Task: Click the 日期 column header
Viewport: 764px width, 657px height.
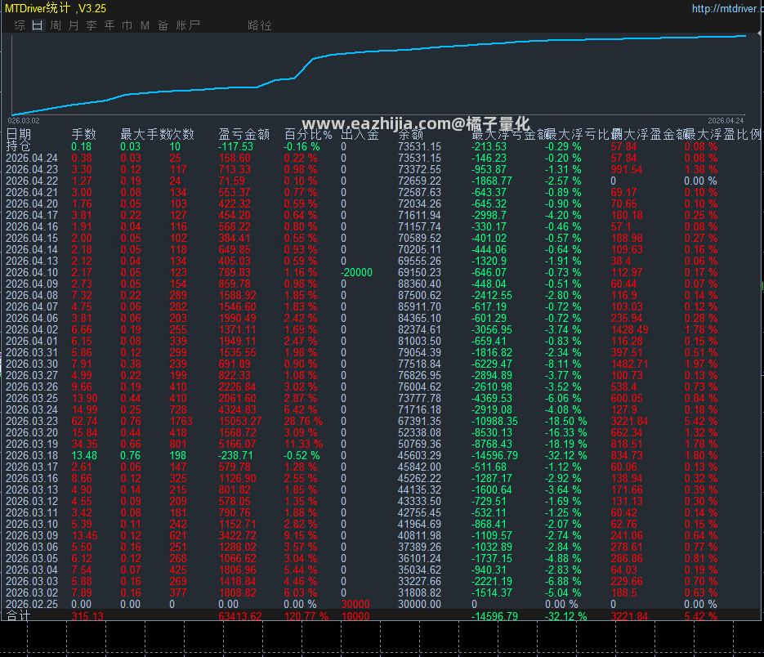Action: tap(19, 134)
